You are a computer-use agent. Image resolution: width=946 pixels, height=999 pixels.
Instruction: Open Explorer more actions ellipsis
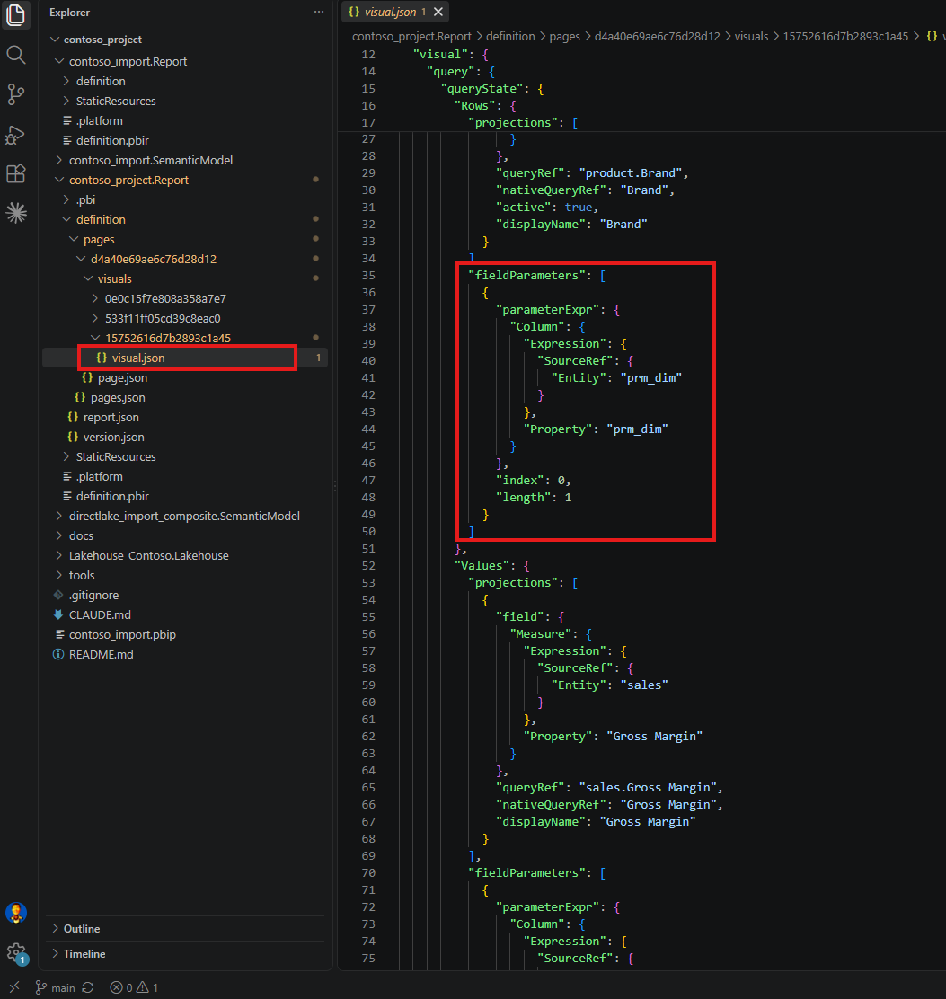(319, 12)
